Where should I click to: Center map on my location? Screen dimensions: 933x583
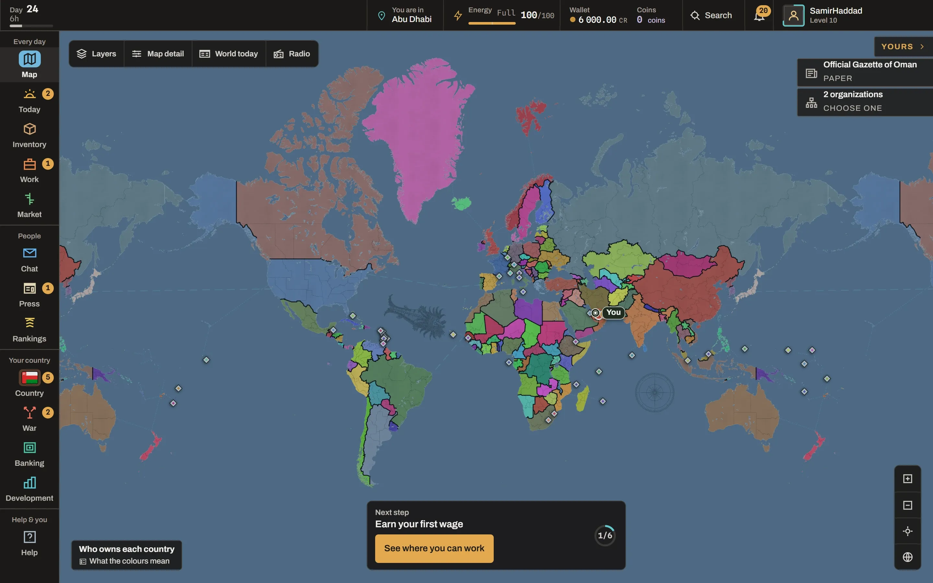[x=907, y=531]
